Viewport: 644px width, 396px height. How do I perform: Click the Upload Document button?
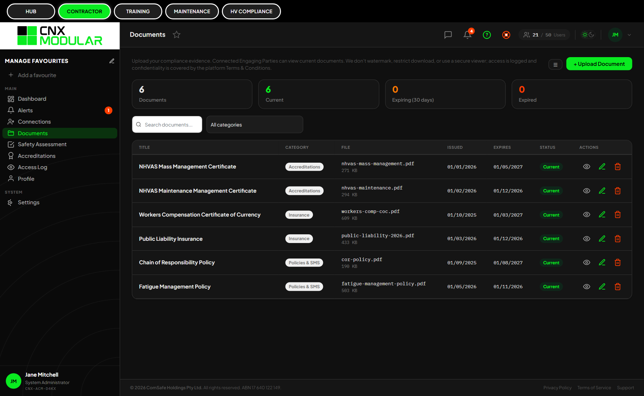[x=599, y=64]
